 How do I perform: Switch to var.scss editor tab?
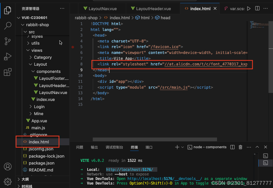pyautogui.click(x=234, y=9)
